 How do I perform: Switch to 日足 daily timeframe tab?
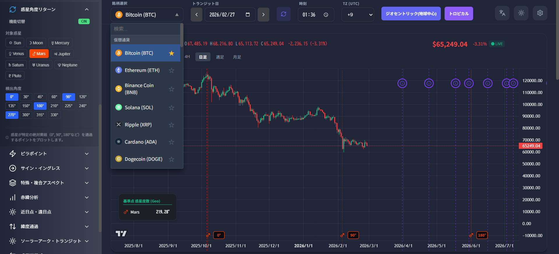click(x=203, y=57)
